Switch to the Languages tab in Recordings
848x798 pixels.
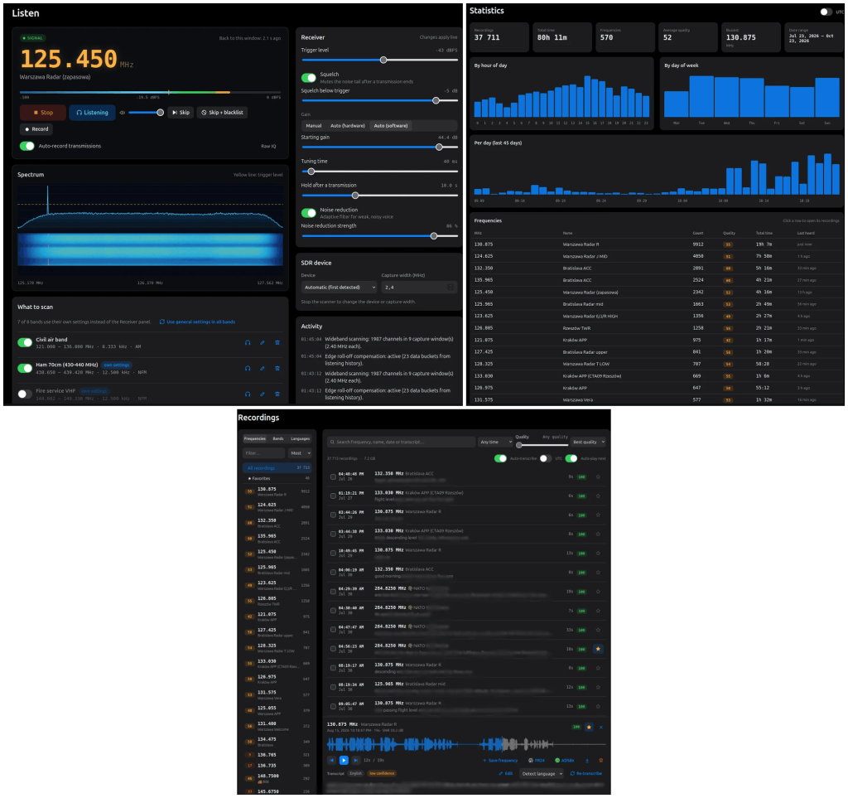[300, 438]
